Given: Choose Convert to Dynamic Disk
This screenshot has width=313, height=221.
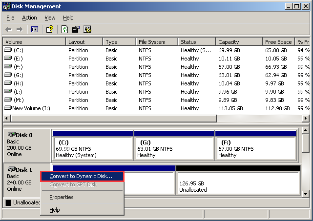Looking at the screenshot, I should coord(82,176).
